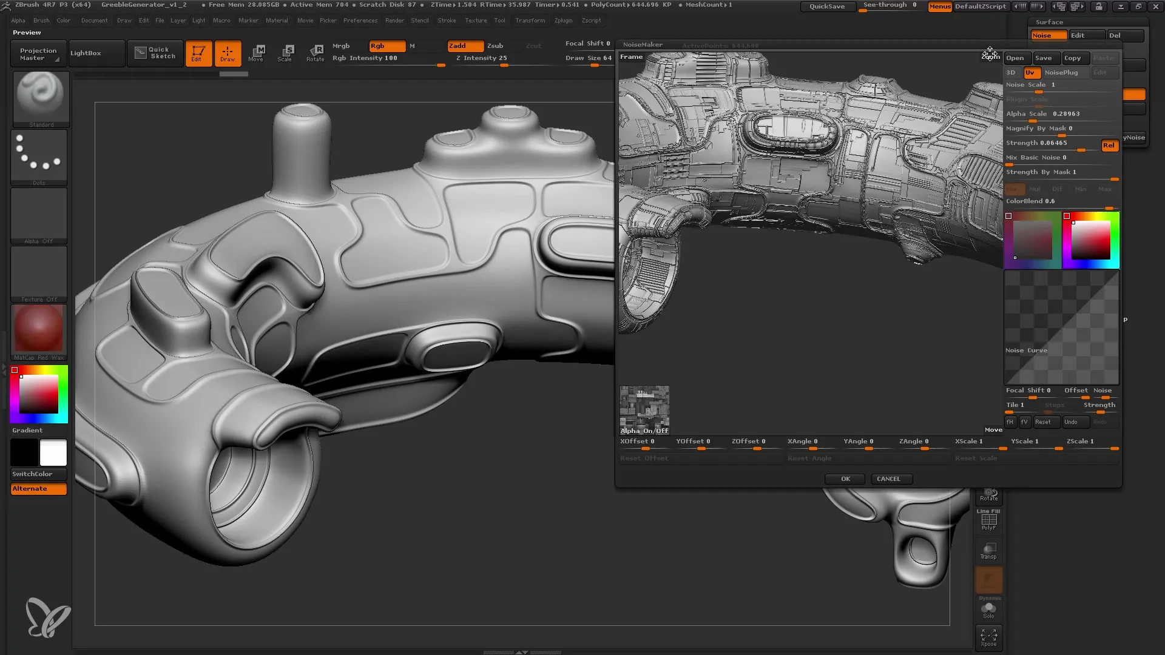Select the Move tool in toolbar
The image size is (1165, 655).
pyautogui.click(x=258, y=52)
